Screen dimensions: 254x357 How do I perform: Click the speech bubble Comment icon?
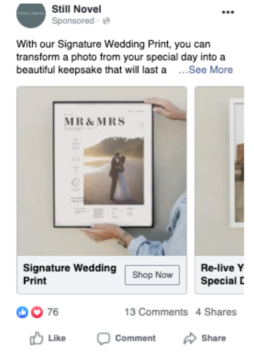[103, 339]
